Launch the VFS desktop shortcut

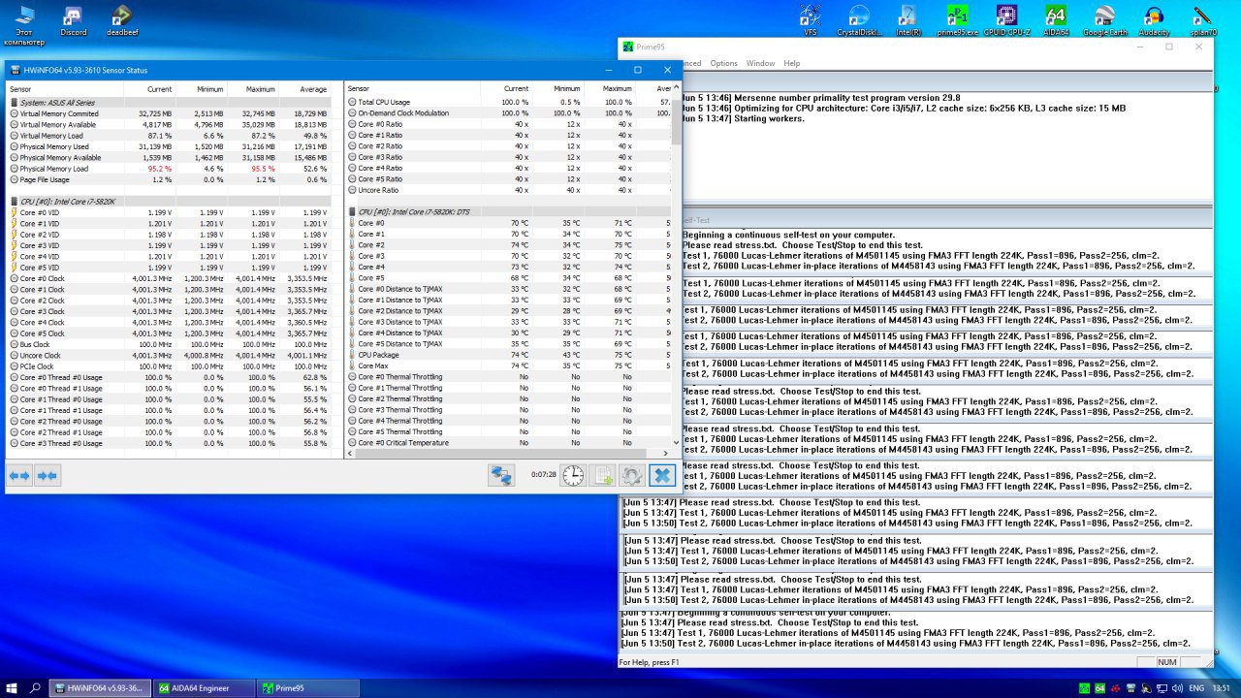(811, 20)
